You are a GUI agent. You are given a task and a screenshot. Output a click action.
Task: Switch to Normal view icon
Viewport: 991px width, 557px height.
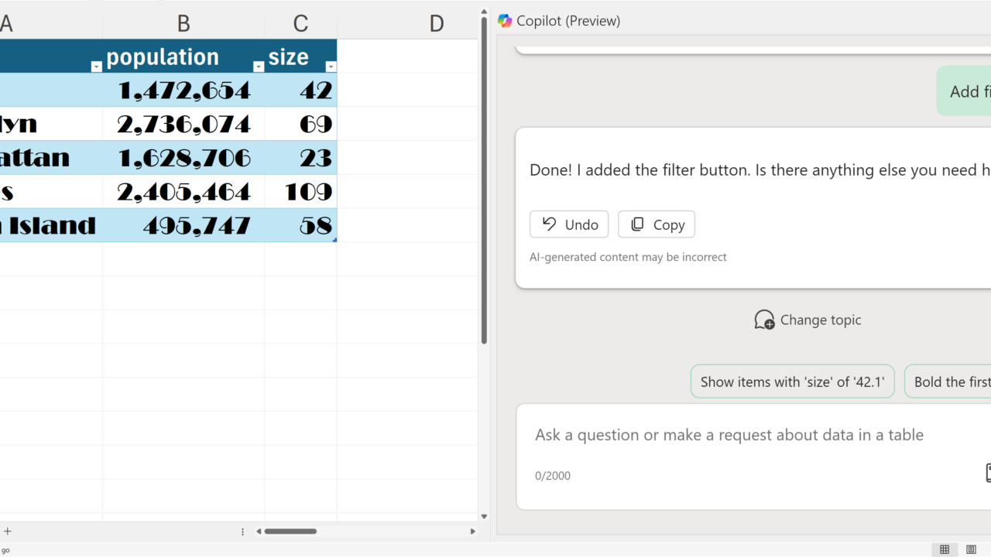coord(945,549)
